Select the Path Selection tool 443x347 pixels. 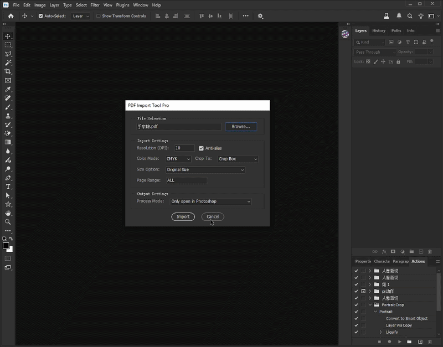click(x=8, y=195)
